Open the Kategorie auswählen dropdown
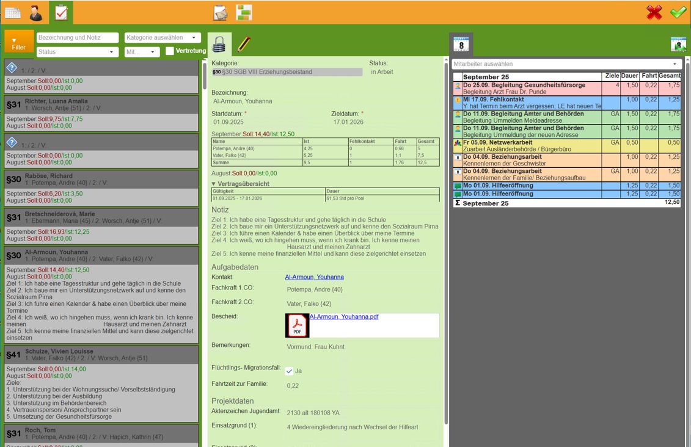 (x=163, y=37)
